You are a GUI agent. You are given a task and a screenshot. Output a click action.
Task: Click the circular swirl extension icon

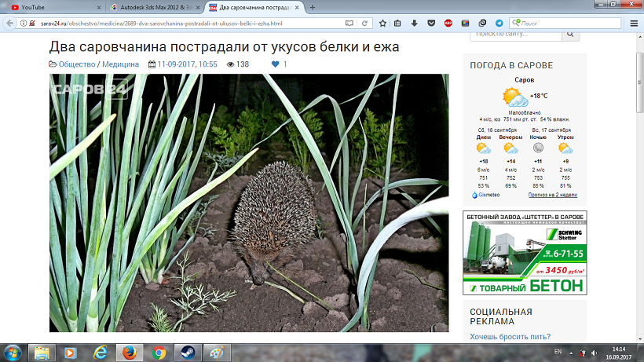(482, 24)
